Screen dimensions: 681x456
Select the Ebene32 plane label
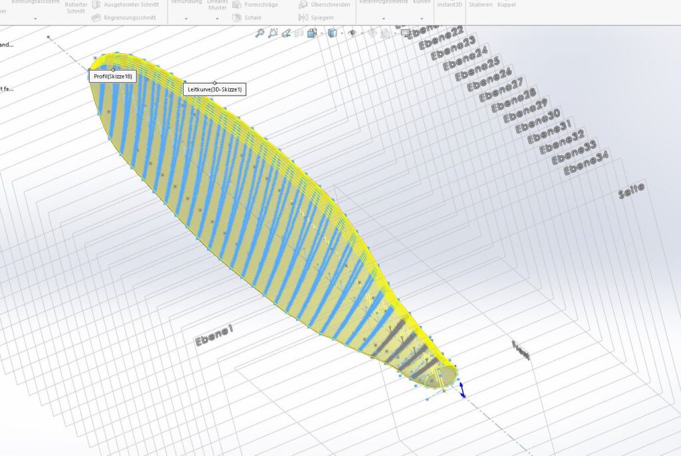(x=561, y=142)
